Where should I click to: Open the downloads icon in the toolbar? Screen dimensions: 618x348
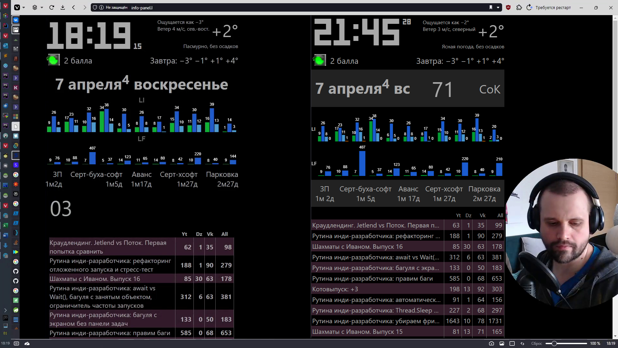click(63, 7)
